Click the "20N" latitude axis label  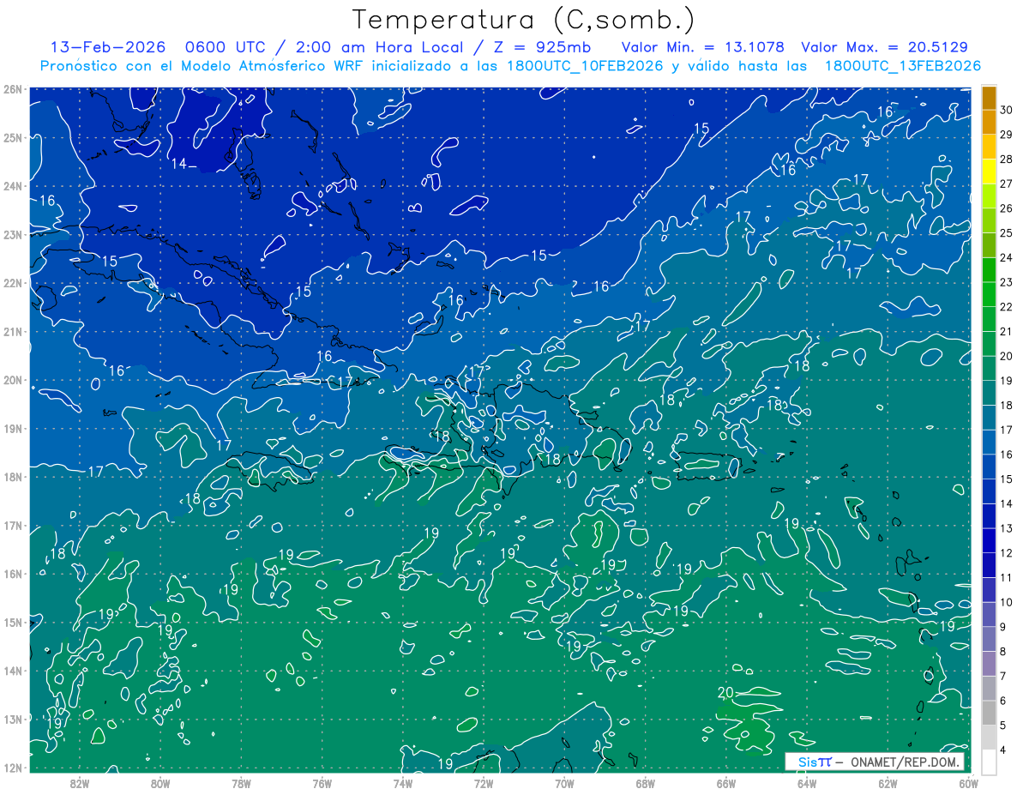(12, 380)
